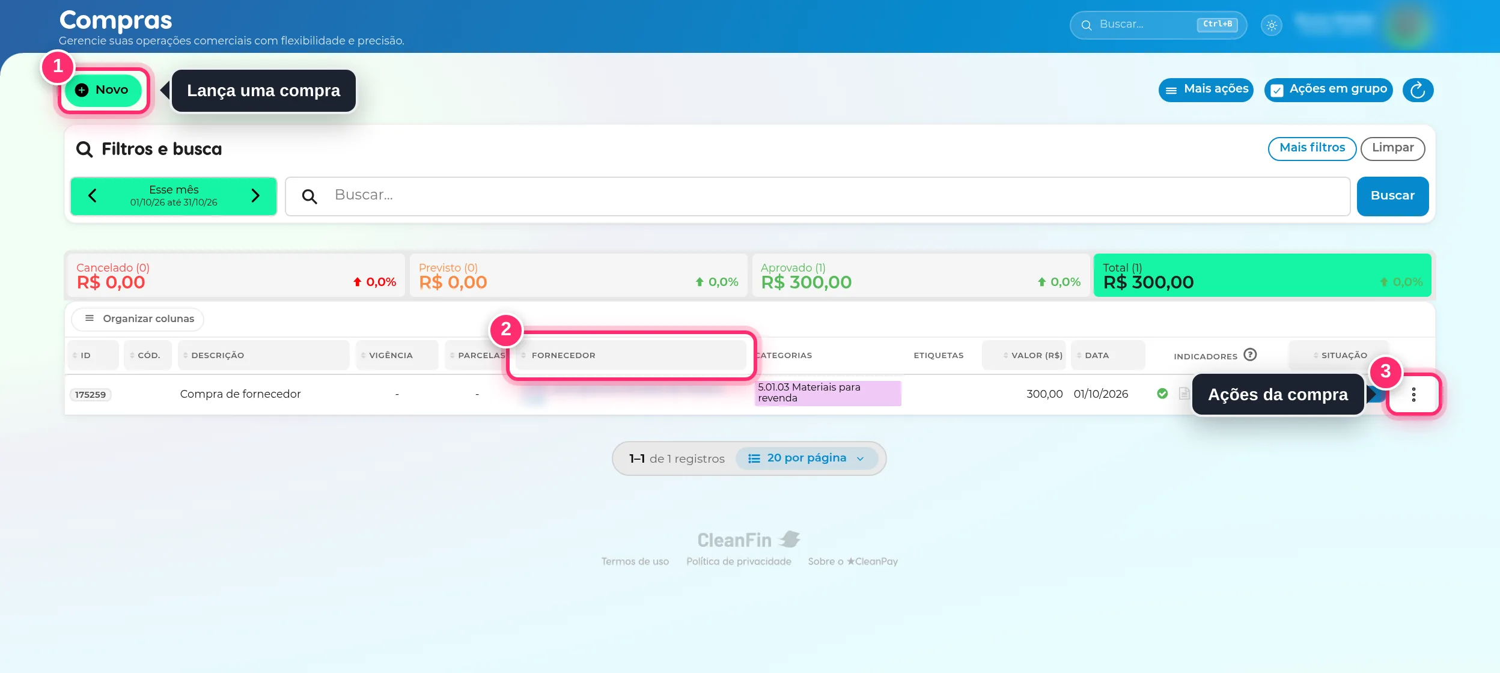The height and width of the screenshot is (673, 1500).
Task: Click the user avatar in the header
Action: click(x=1408, y=25)
